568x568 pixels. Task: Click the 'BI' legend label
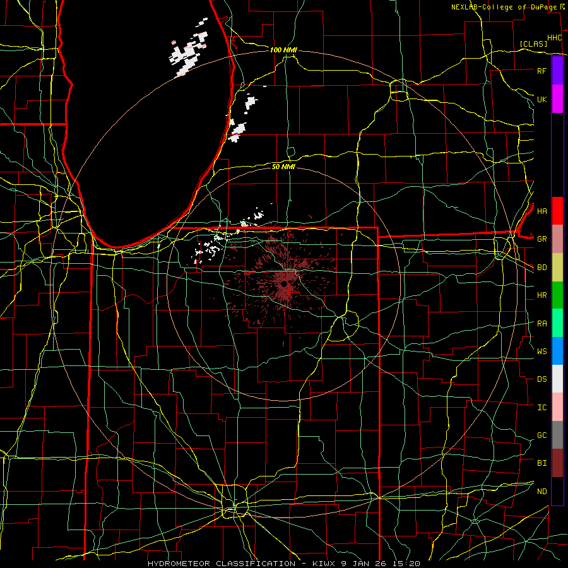tap(541, 463)
